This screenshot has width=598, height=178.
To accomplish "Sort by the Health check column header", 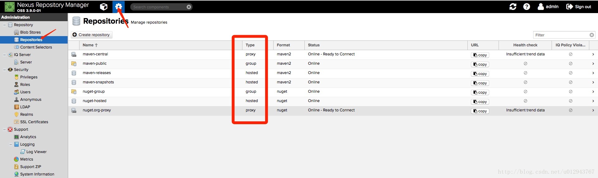I will (525, 45).
